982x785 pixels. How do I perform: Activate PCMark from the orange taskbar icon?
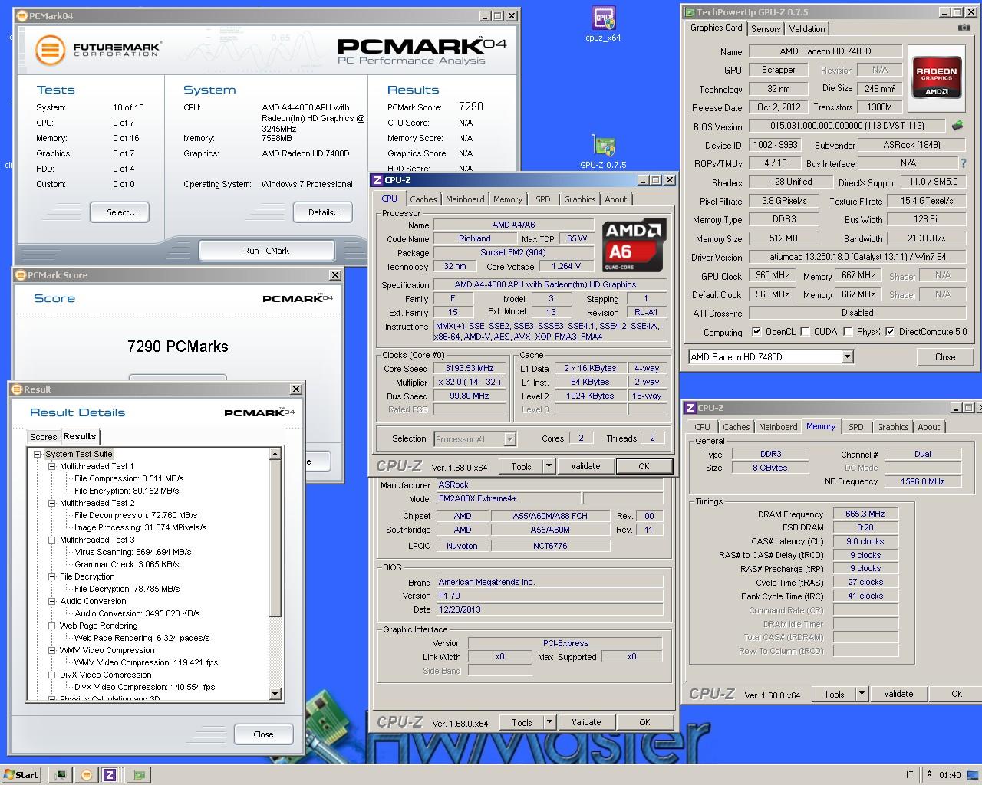coord(85,774)
